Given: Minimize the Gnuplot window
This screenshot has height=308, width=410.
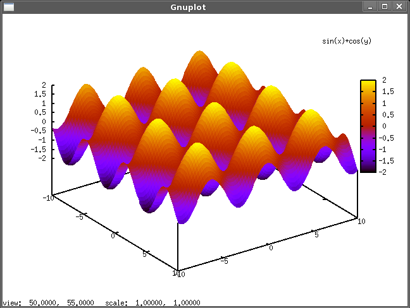Looking at the screenshot, I should tap(370, 7).
